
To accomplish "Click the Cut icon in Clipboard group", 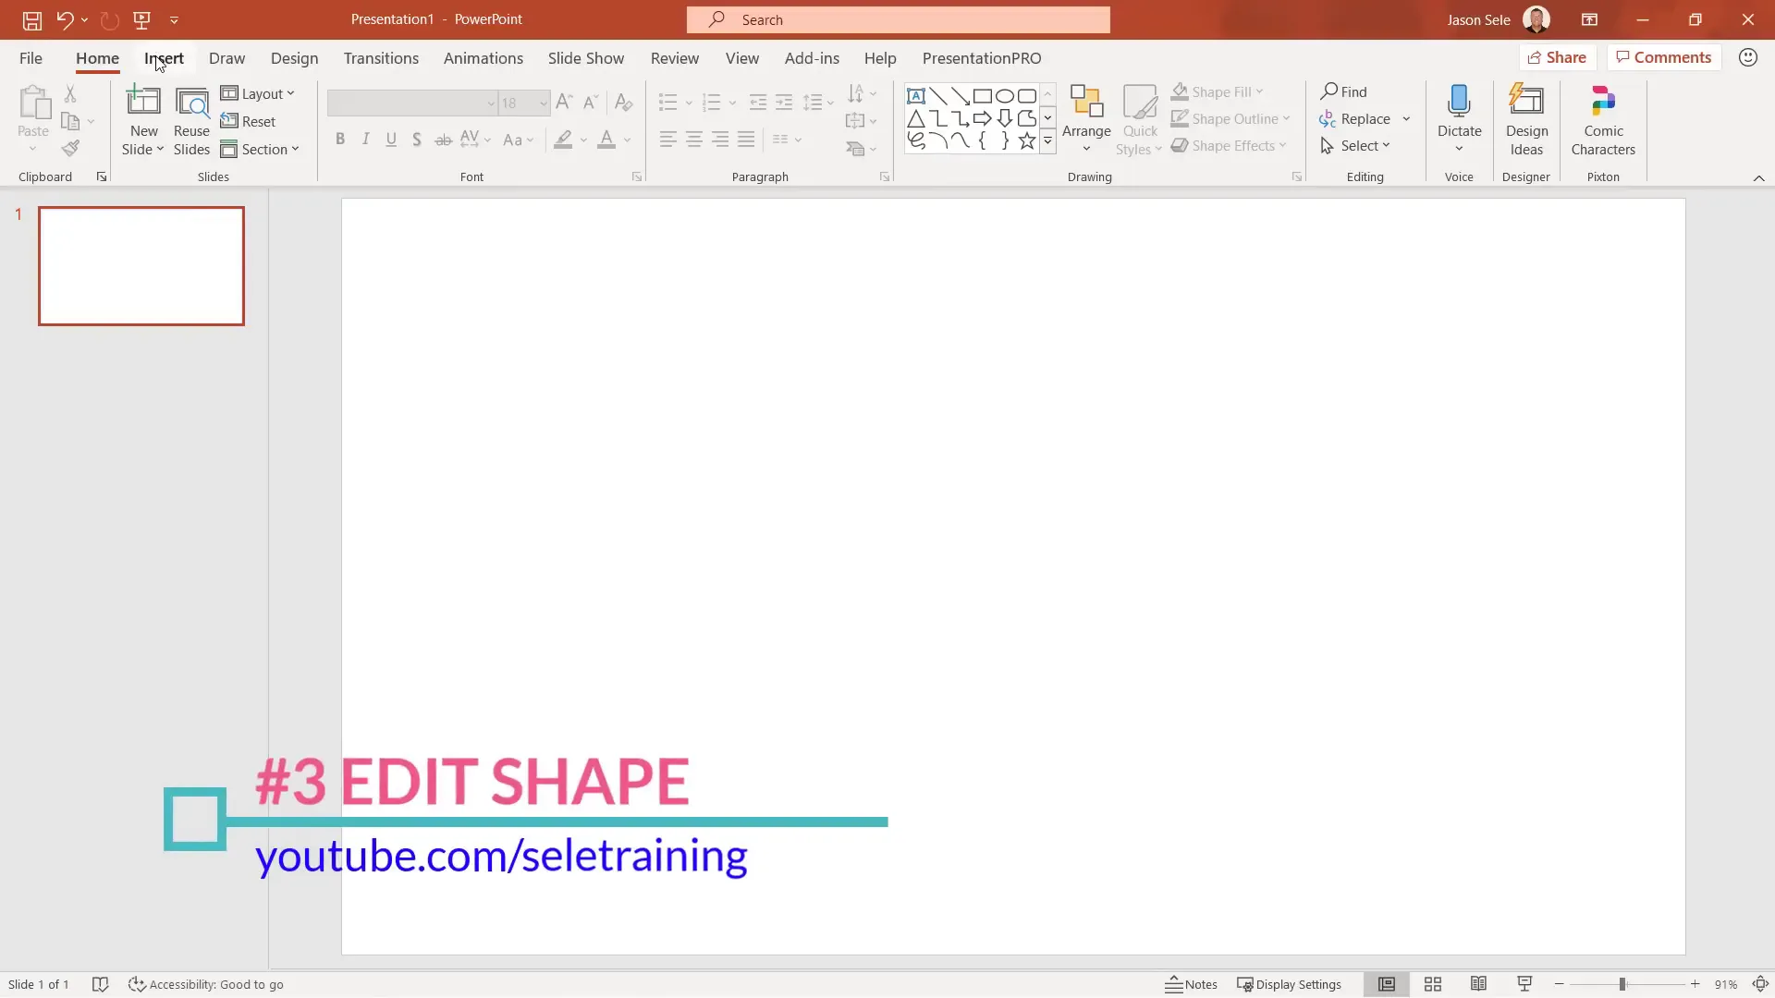I will point(70,93).
